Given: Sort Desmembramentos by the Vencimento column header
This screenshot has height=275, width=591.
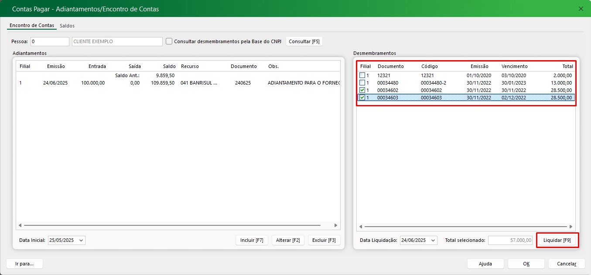Looking at the screenshot, I should 514,66.
